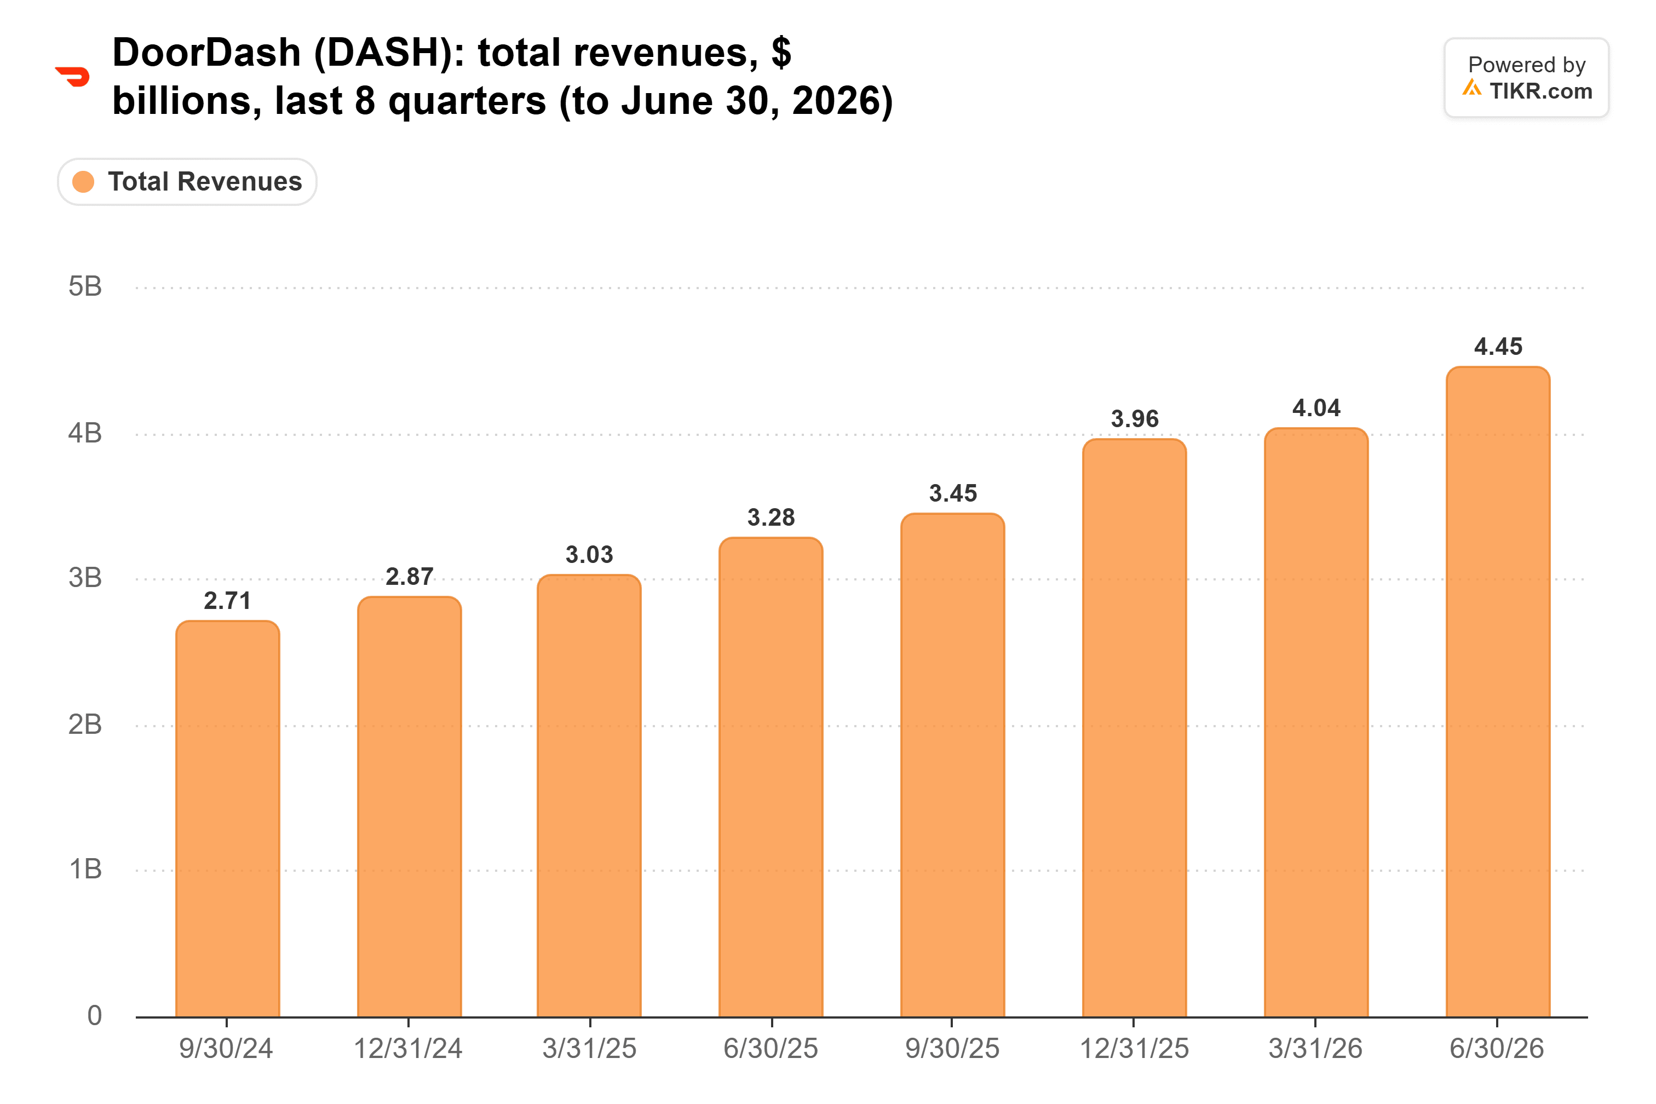Select the 3/31/26 revenue bar
The width and height of the screenshot is (1656, 1104).
click(x=1316, y=722)
